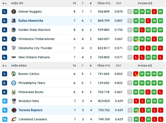Click the Philadelphia 76ers logo
Screen dimensions: 166x123
(14, 83)
